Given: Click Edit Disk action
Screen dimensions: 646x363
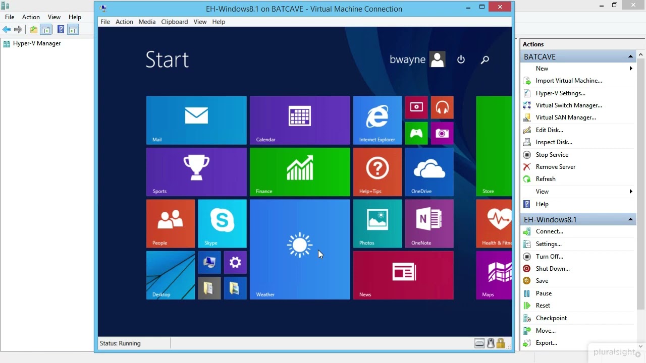Looking at the screenshot, I should [549, 130].
